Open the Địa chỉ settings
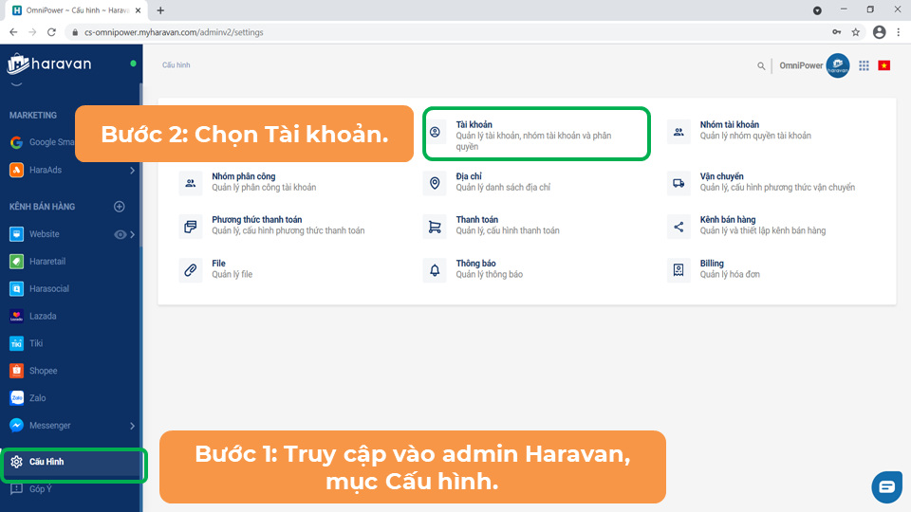The width and height of the screenshot is (911, 512). coord(503,182)
